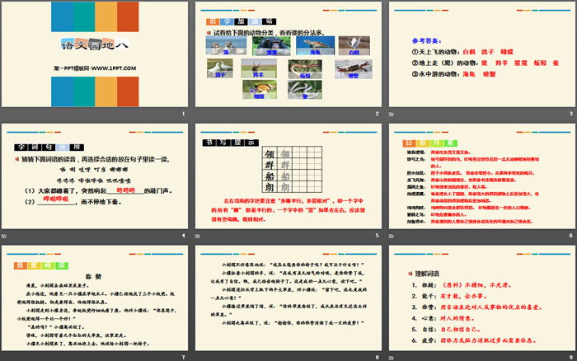Click slide number label 7
Viewport: 577px width, 361px height.
click(184, 357)
